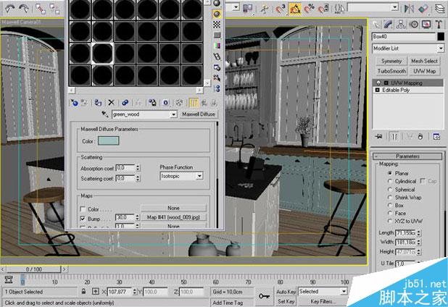Click the Maxwell Diffuse material type button
Screen dimensions: 448x307
pos(199,114)
